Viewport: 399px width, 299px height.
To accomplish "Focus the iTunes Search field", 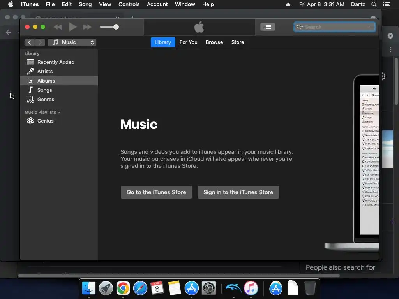I will [335, 27].
